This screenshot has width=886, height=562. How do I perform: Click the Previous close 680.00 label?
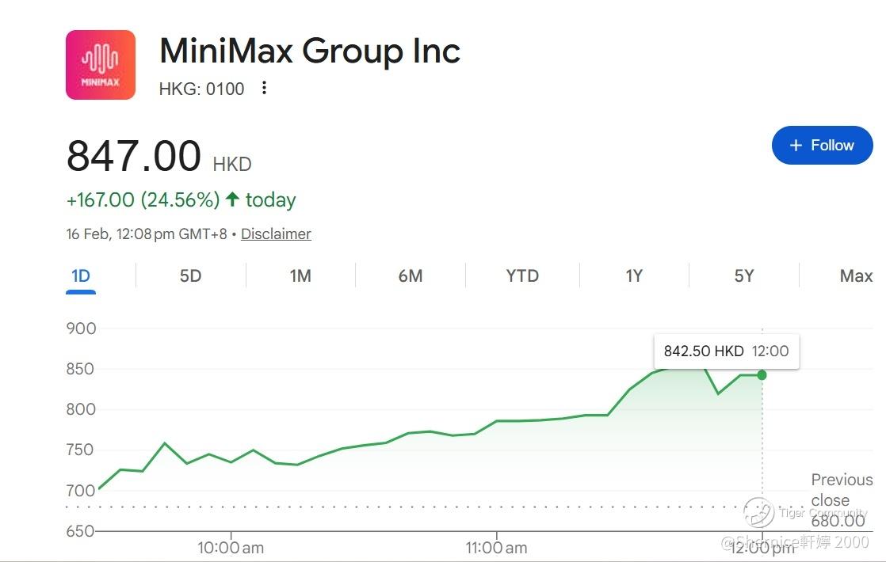842,500
